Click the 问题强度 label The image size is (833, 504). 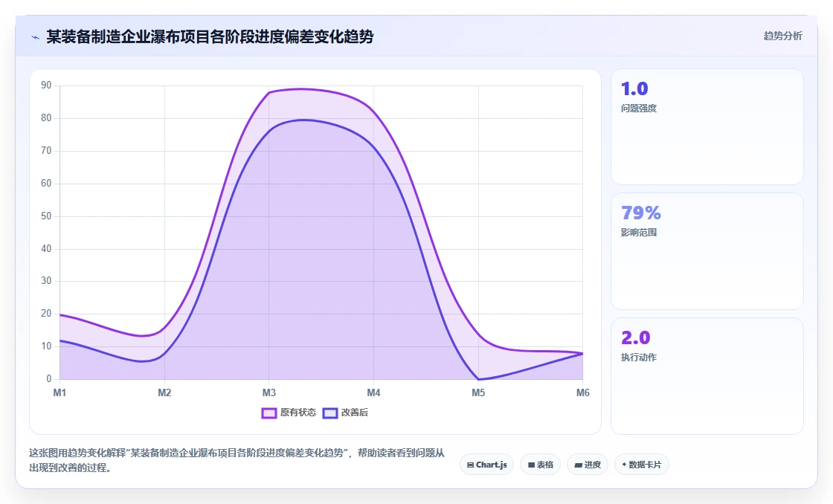click(x=639, y=109)
